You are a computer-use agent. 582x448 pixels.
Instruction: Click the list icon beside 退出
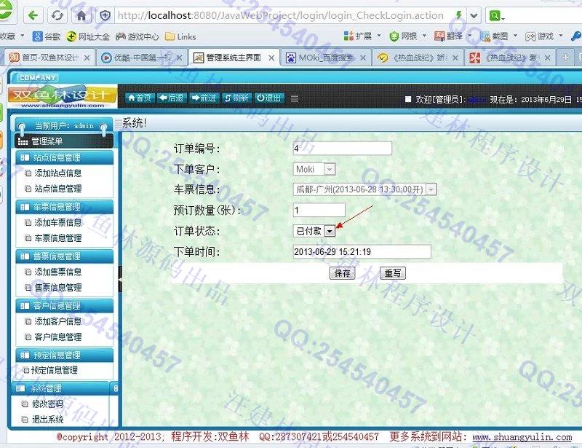click(295, 98)
